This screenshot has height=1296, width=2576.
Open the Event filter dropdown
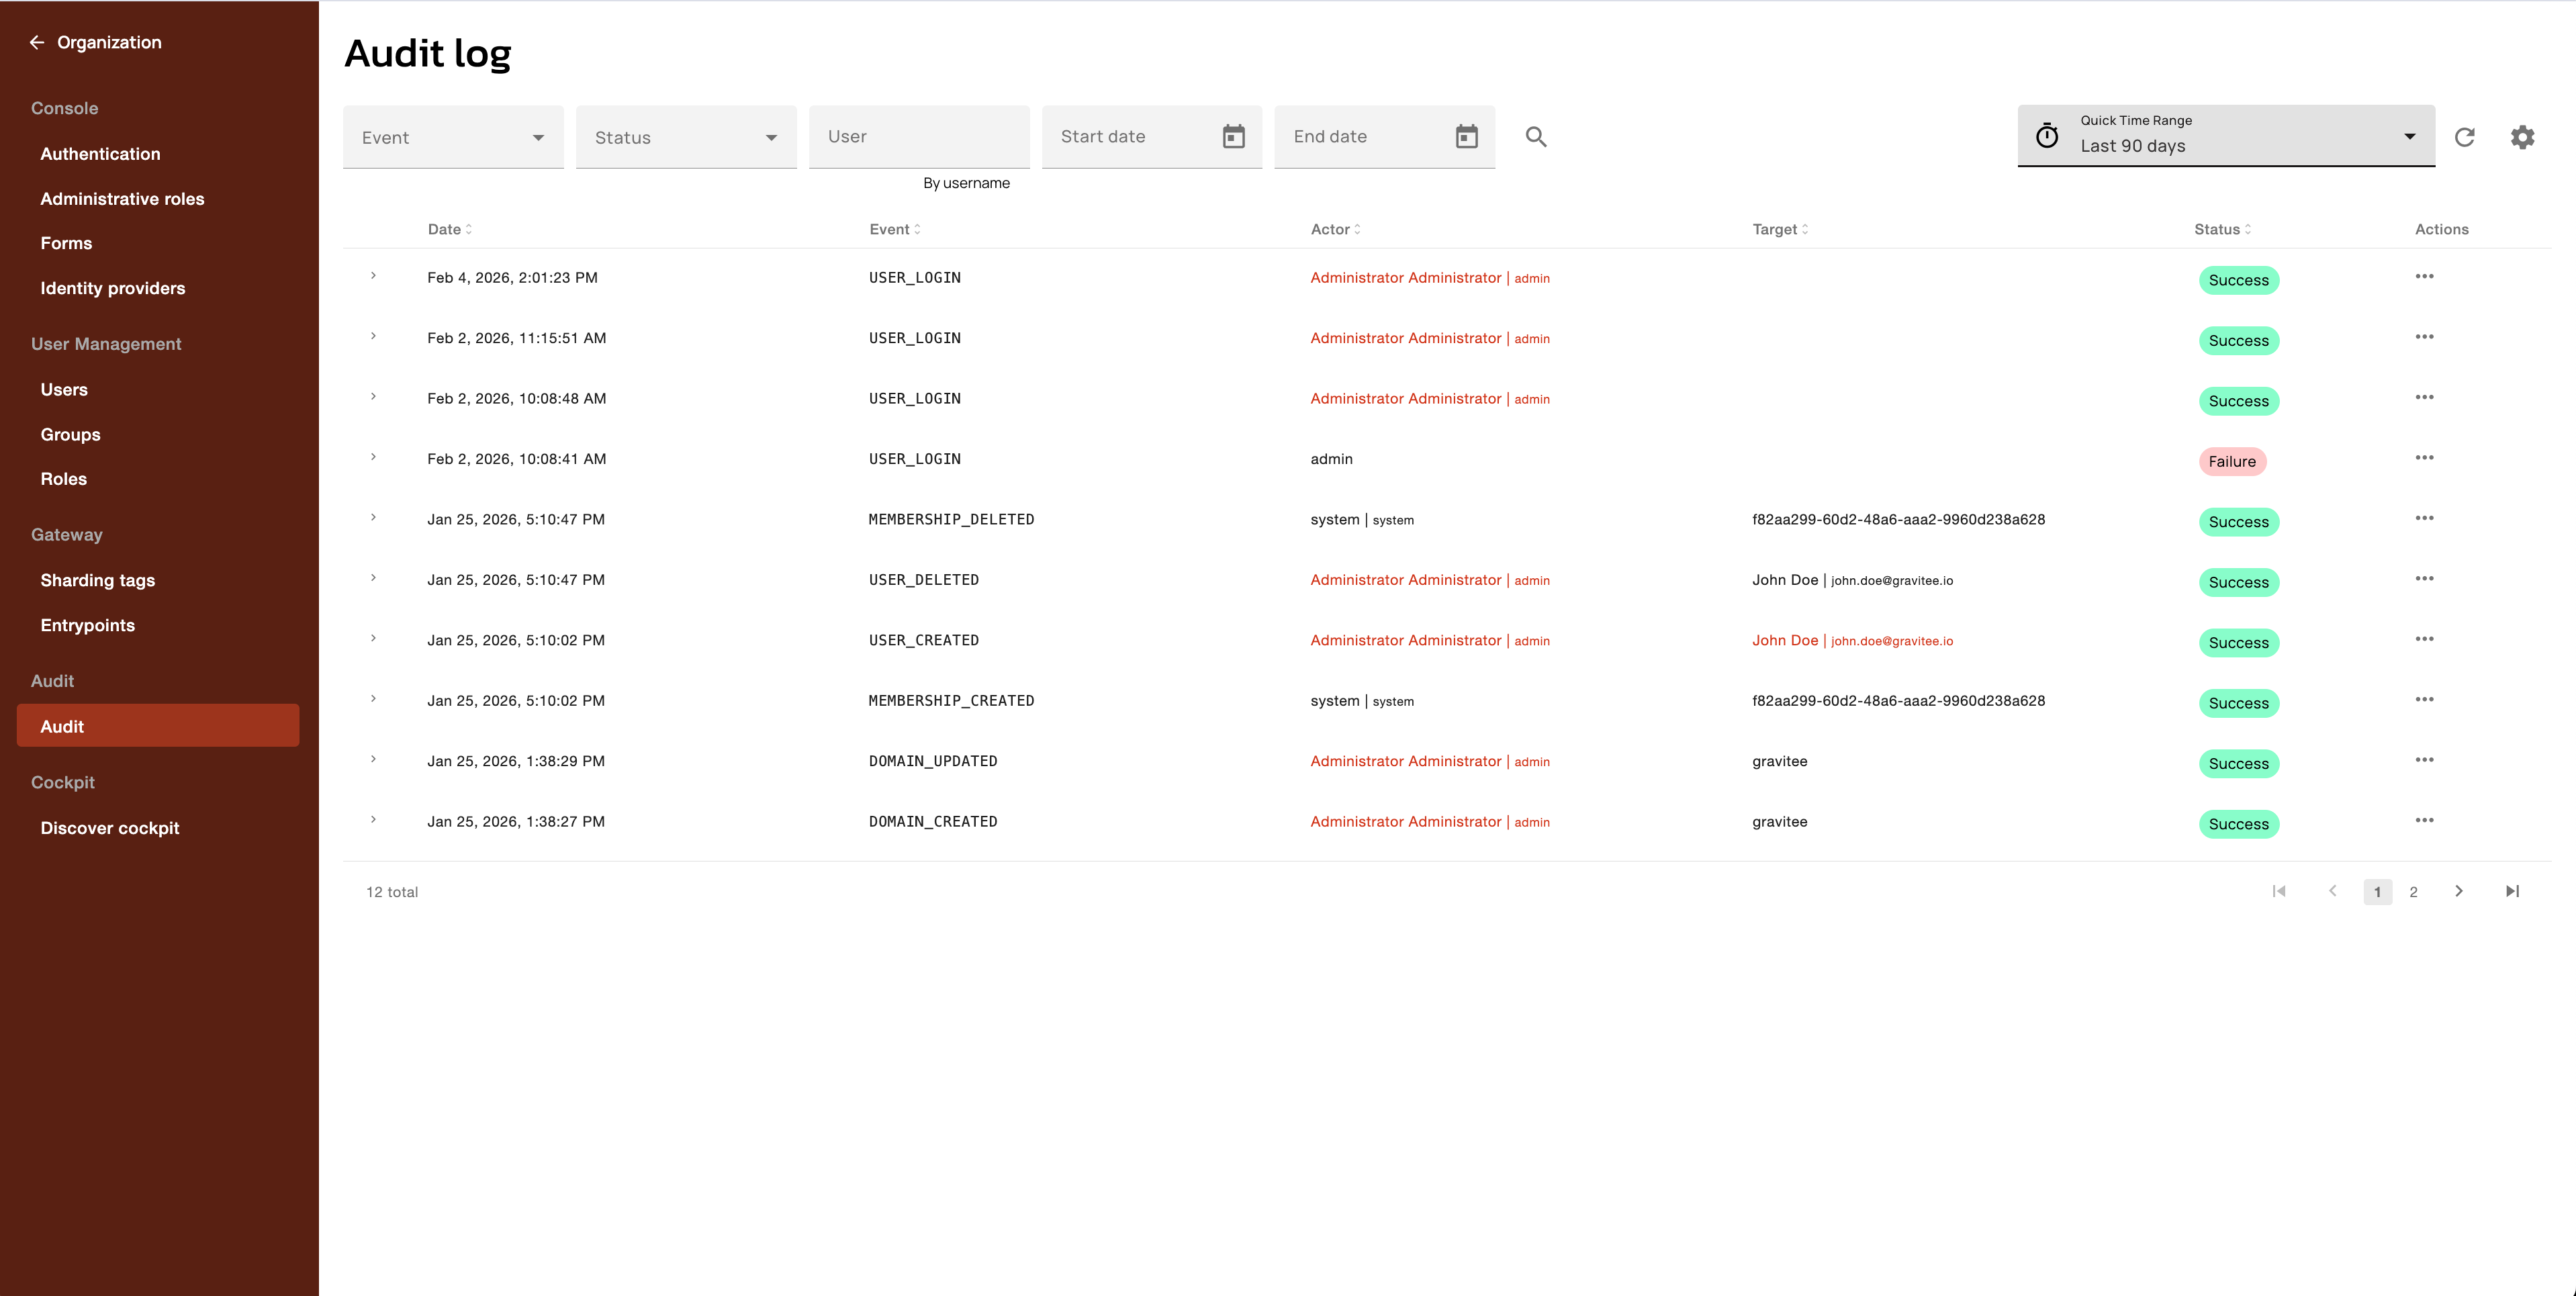(x=453, y=137)
